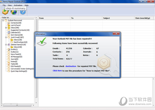The image size is (155, 110).
Task: Click the destination link in dialog
Action: click(71, 66)
